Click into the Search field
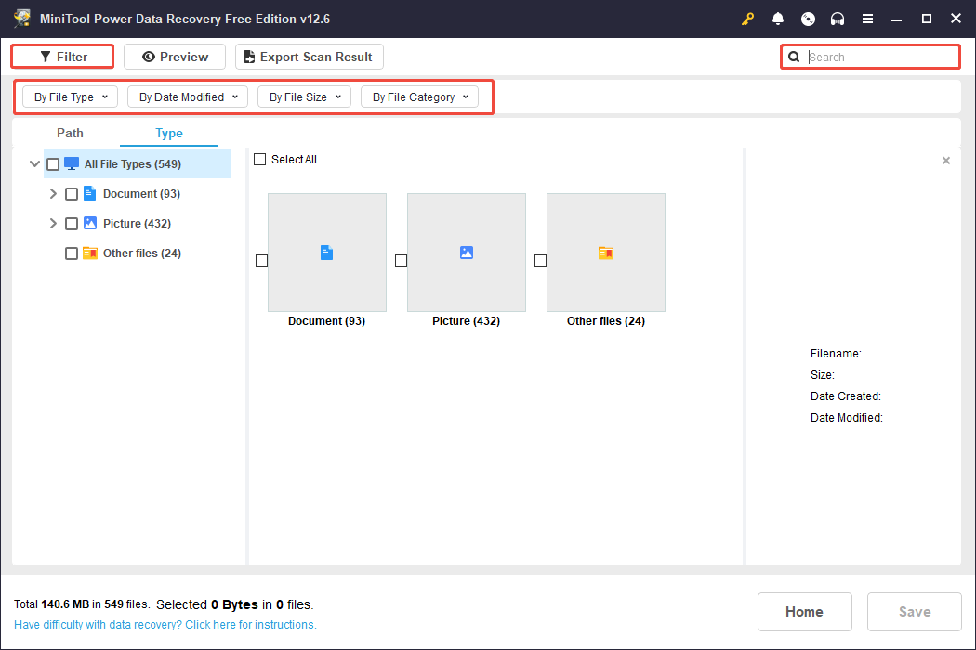 click(878, 57)
